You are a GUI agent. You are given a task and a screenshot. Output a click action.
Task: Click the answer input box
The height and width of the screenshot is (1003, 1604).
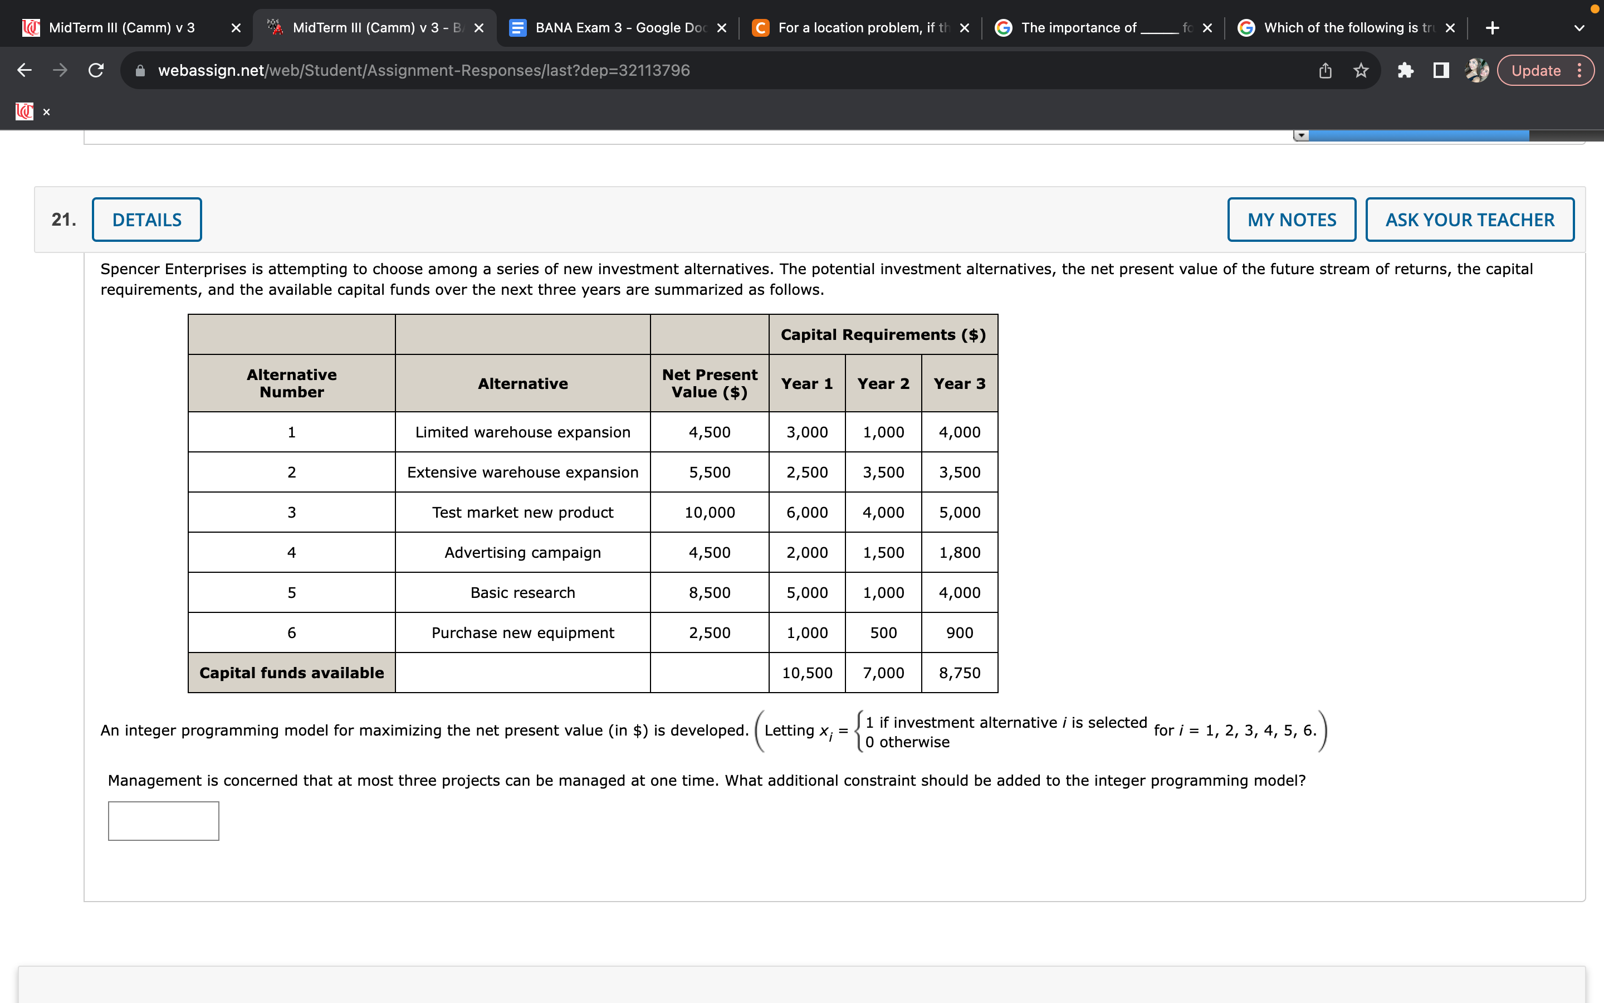(x=164, y=821)
